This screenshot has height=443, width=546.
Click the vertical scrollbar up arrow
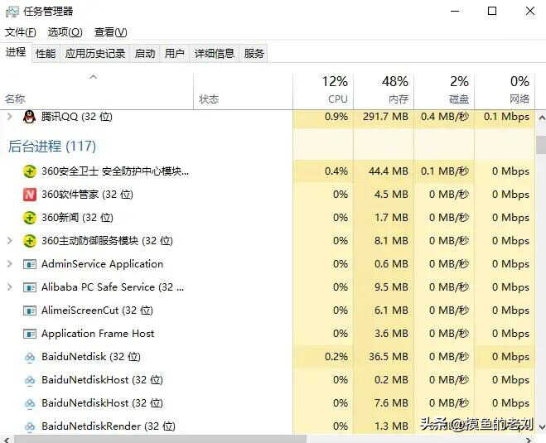[542, 118]
